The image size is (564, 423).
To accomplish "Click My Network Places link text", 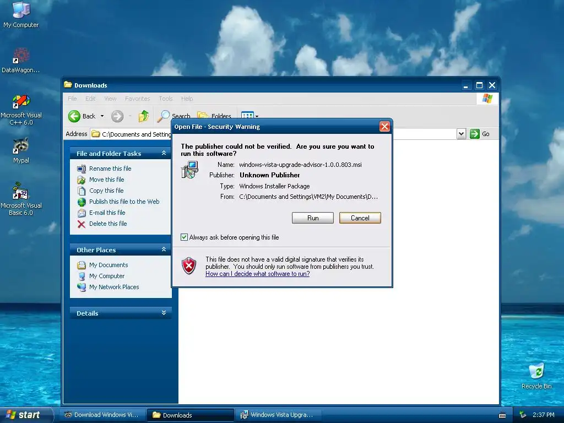I will tap(114, 287).
